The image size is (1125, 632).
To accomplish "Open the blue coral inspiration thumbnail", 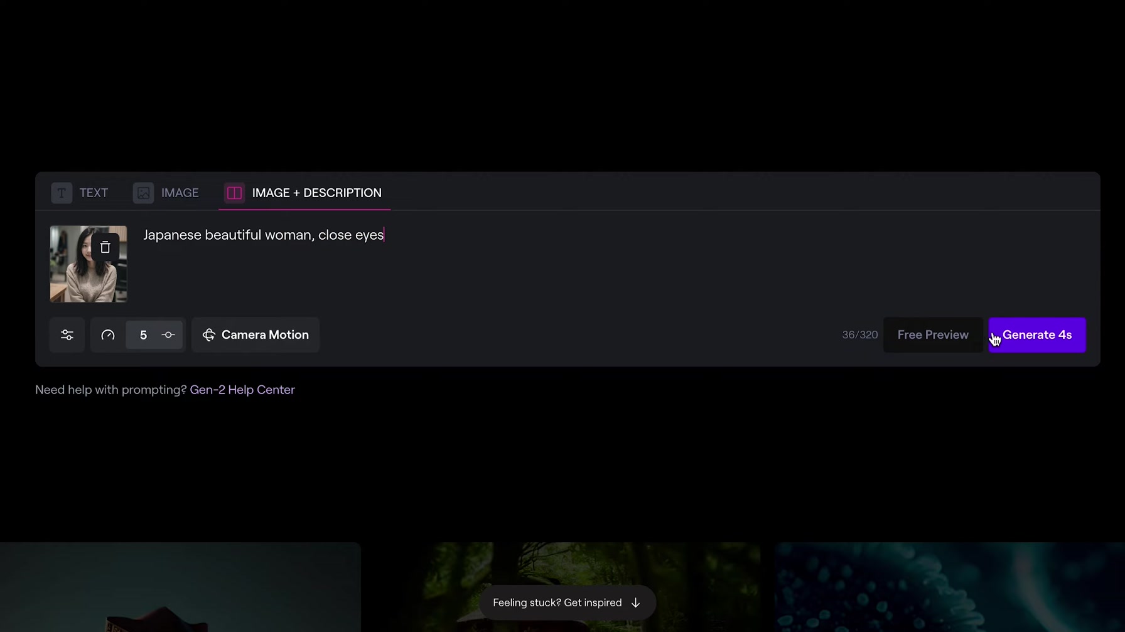I will [949, 587].
